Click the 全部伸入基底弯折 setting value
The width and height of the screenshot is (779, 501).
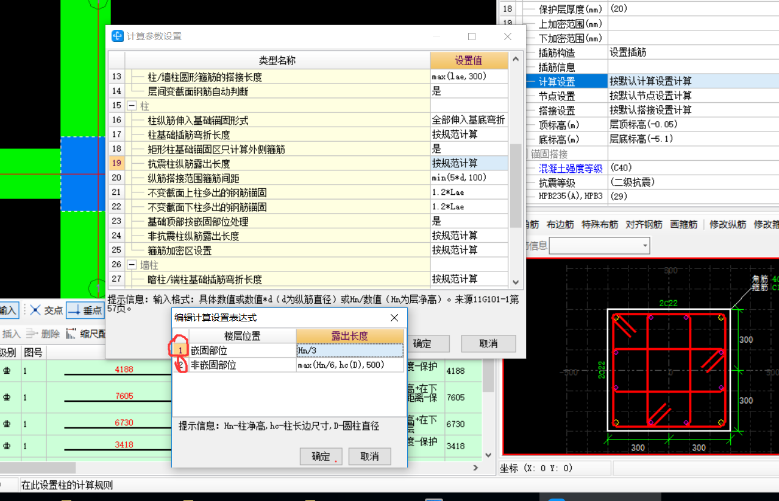469,121
